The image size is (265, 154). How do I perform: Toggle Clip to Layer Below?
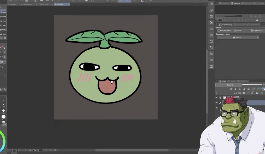coord(231,89)
